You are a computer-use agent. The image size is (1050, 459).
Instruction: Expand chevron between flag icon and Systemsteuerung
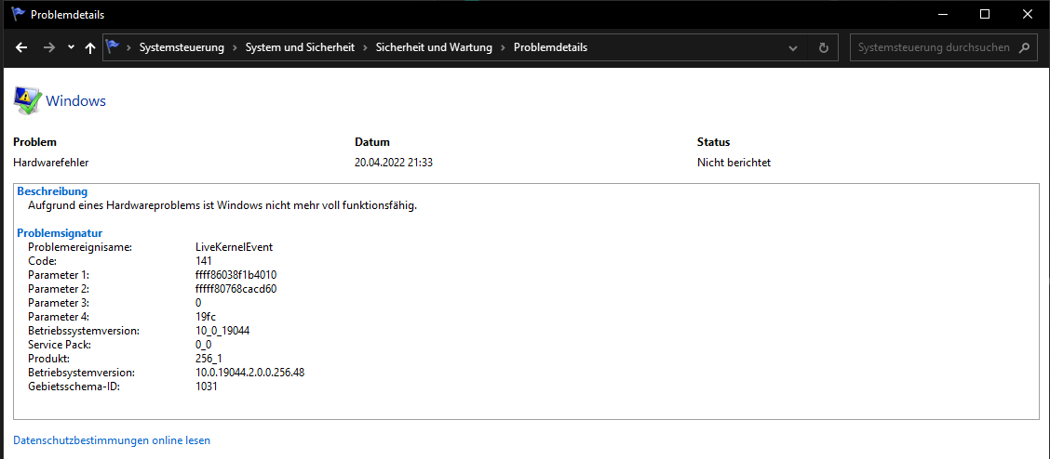128,48
